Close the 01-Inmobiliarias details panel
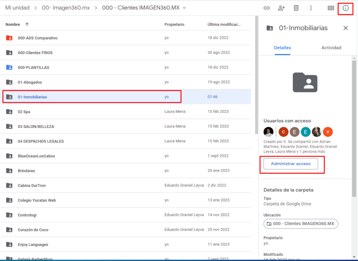Viewport: 358px width, 261px height. pyautogui.click(x=345, y=28)
